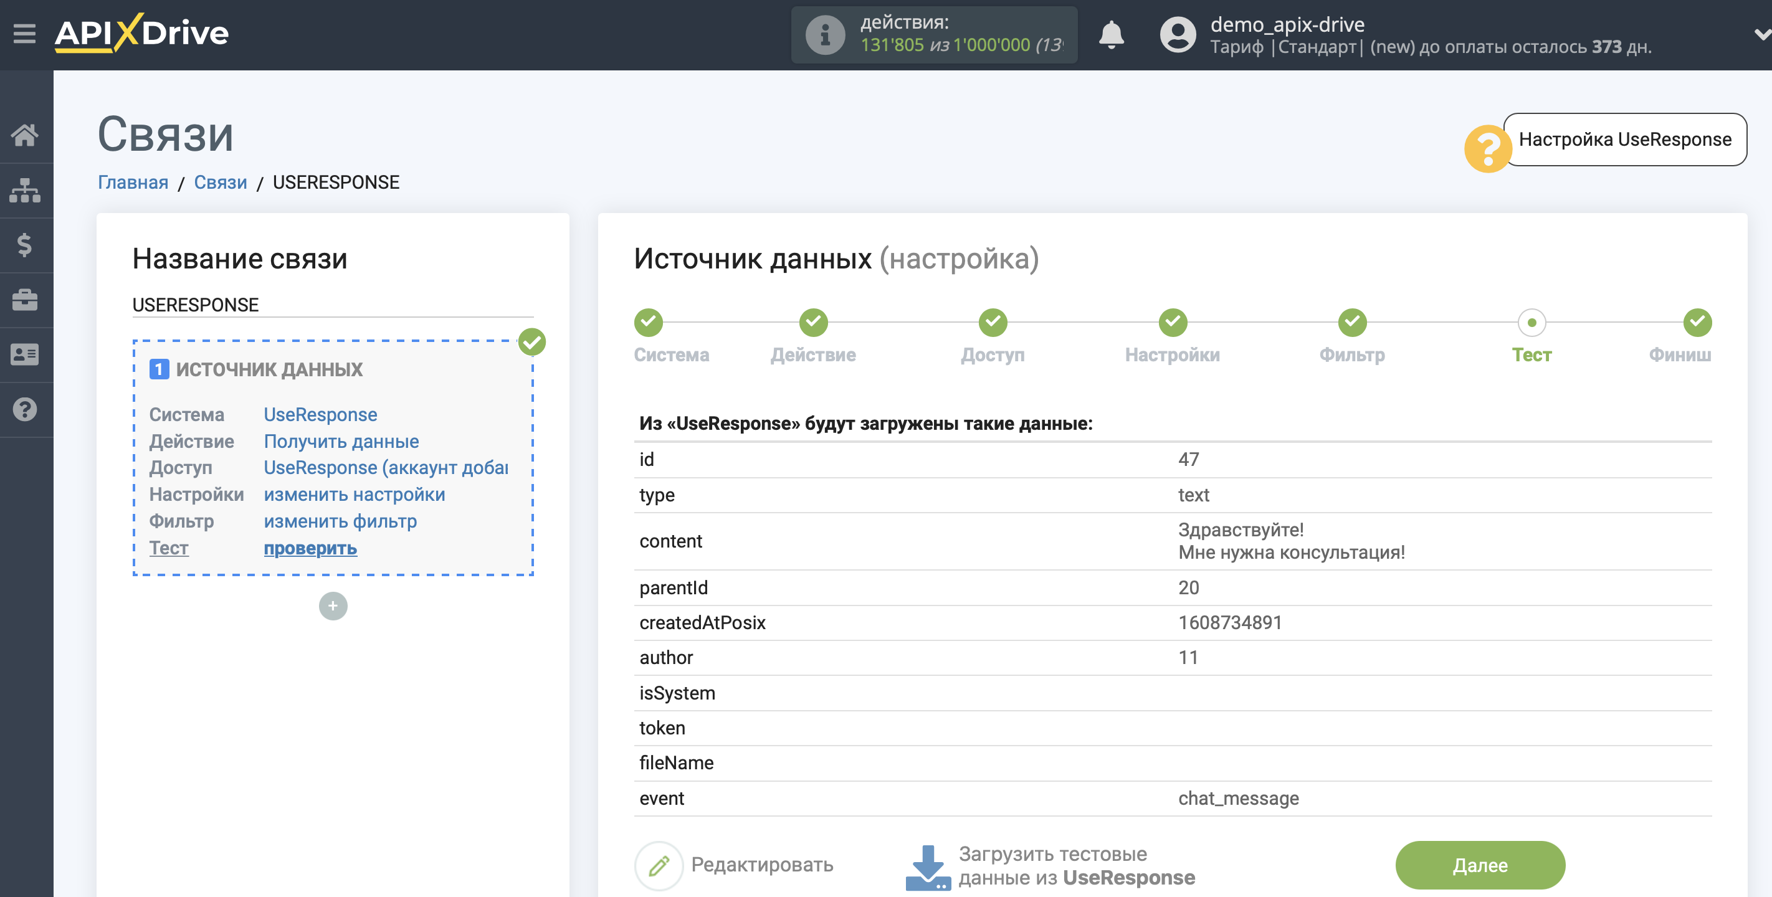Click the Далее button
The image size is (1772, 897).
coord(1480,865)
